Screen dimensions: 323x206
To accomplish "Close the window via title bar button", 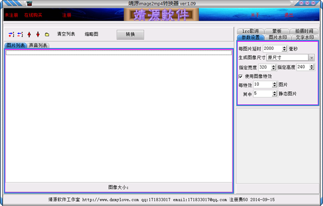I will tap(313, 3).
